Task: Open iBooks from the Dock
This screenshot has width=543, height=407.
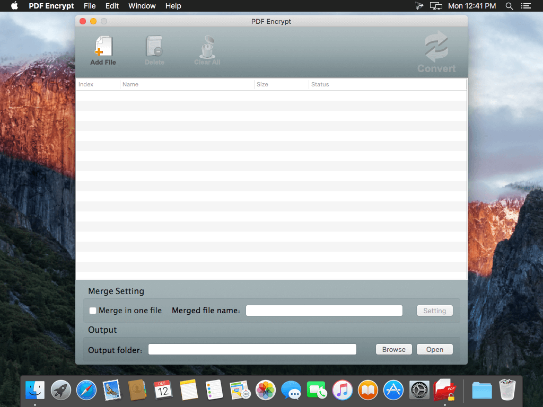Action: click(x=368, y=390)
